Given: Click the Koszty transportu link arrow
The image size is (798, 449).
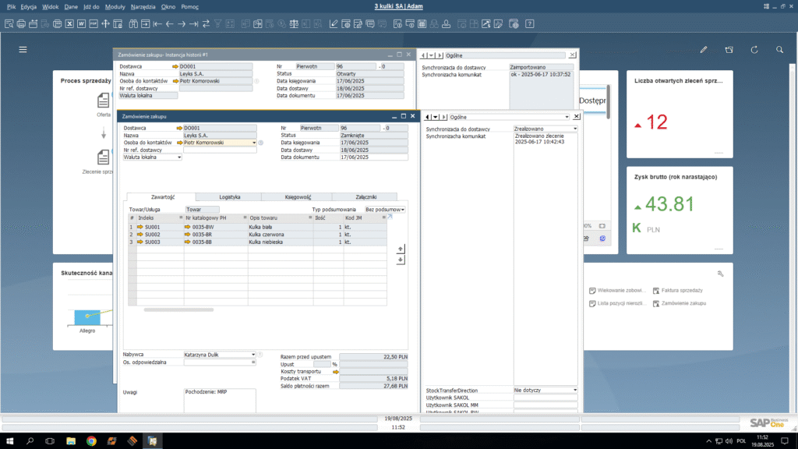Looking at the screenshot, I should click(336, 372).
